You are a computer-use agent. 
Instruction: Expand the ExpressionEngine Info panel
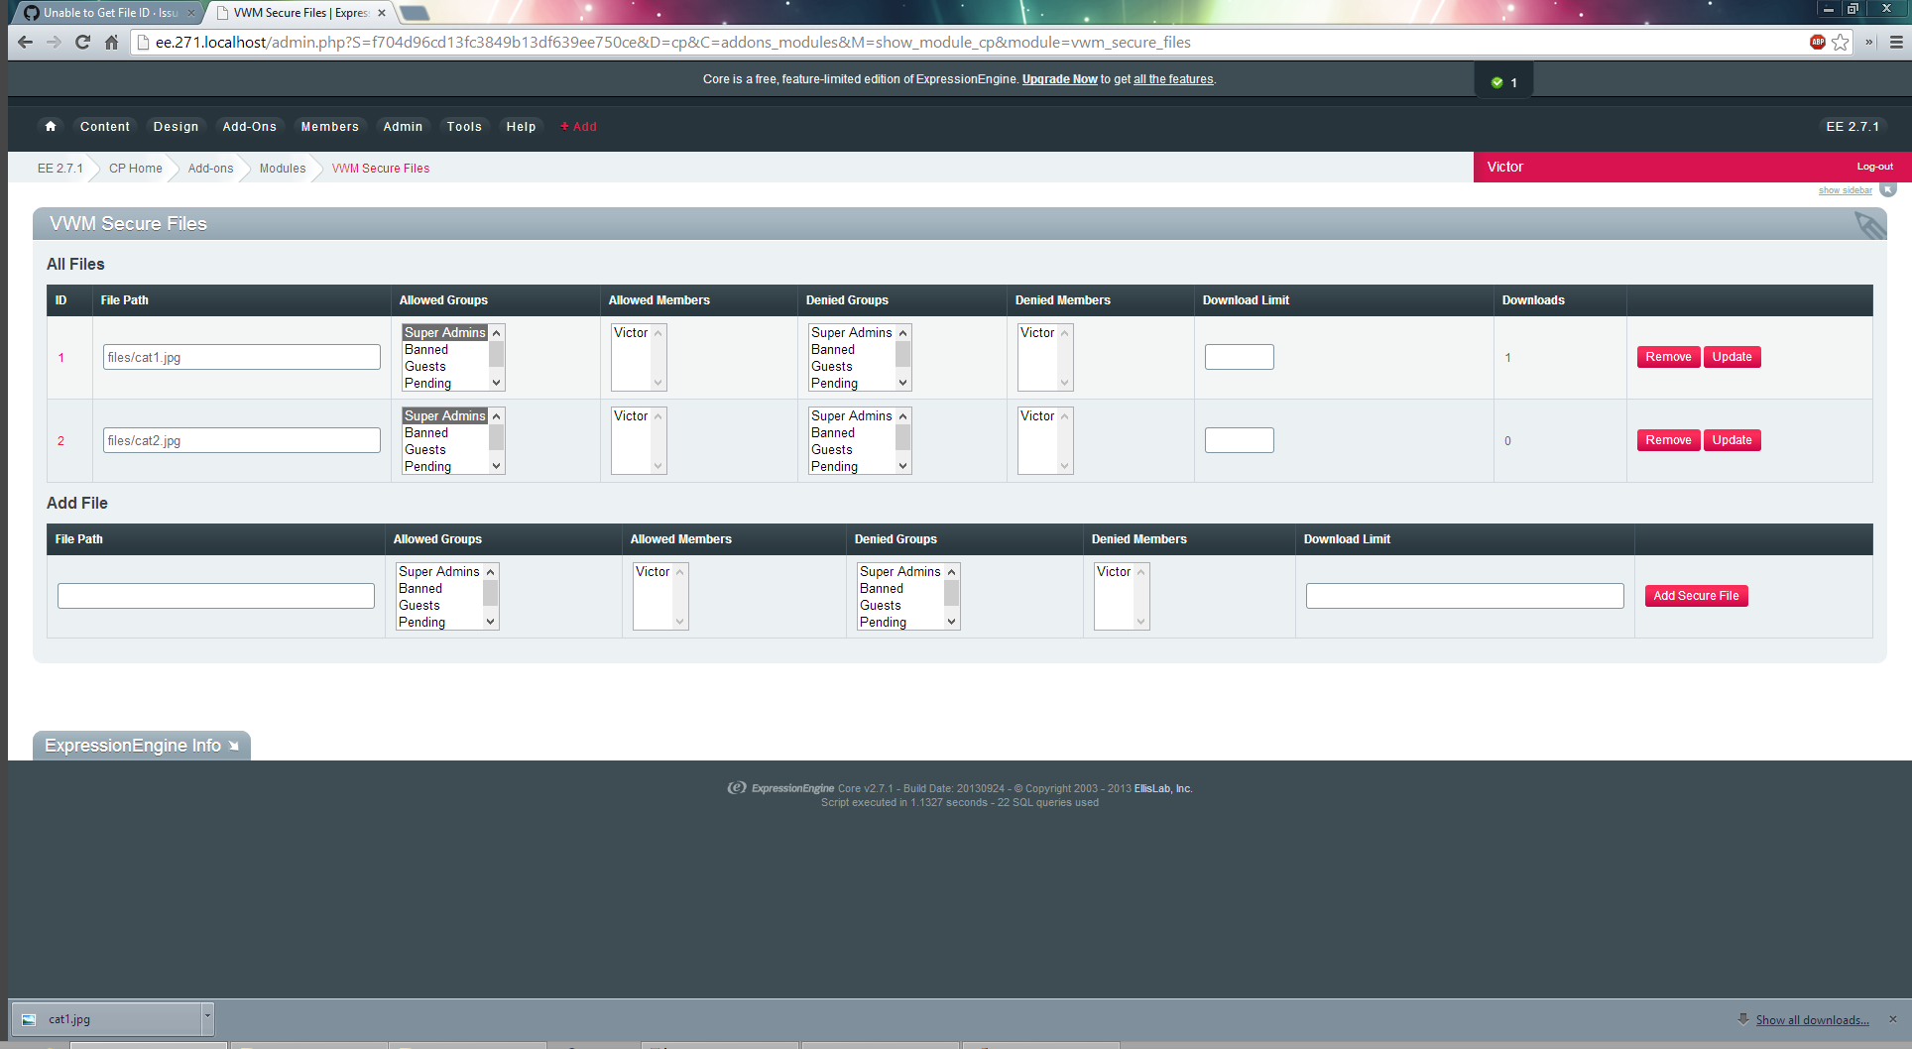tap(142, 746)
